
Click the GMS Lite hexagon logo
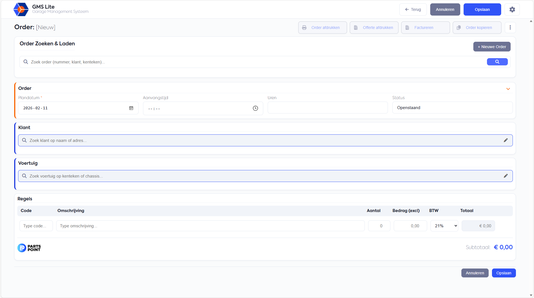[21, 9]
